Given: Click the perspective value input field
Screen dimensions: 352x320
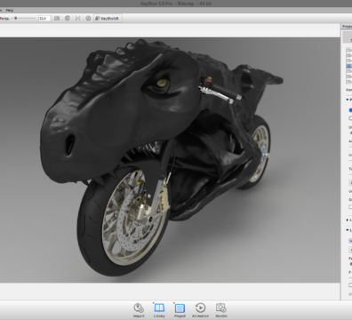Looking at the screenshot, I should coord(44,19).
